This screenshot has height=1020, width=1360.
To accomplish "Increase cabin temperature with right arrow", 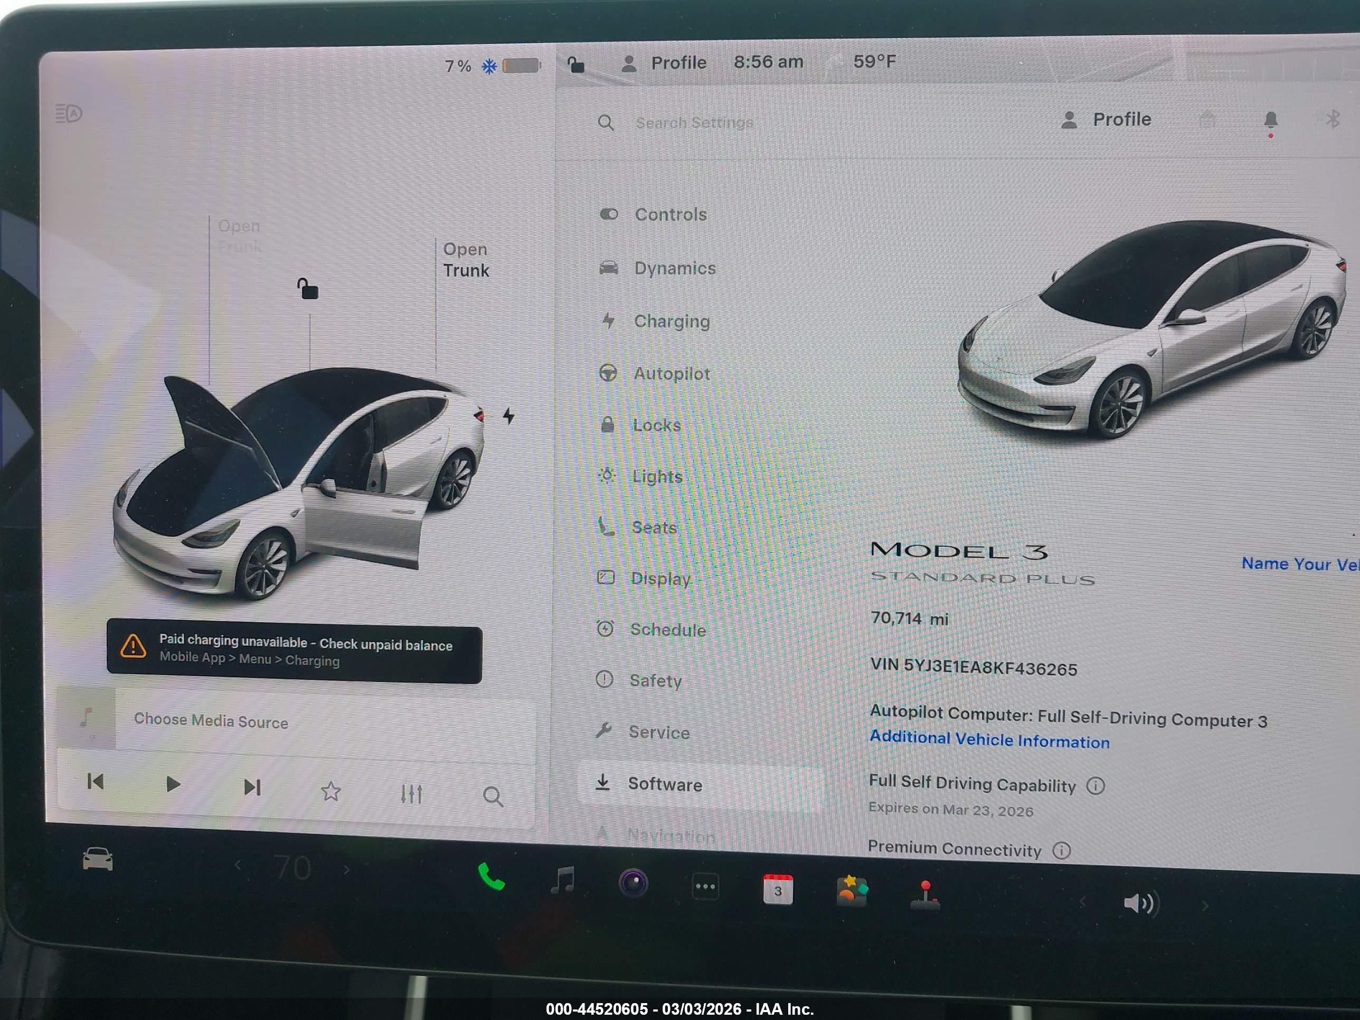I will pos(347,870).
